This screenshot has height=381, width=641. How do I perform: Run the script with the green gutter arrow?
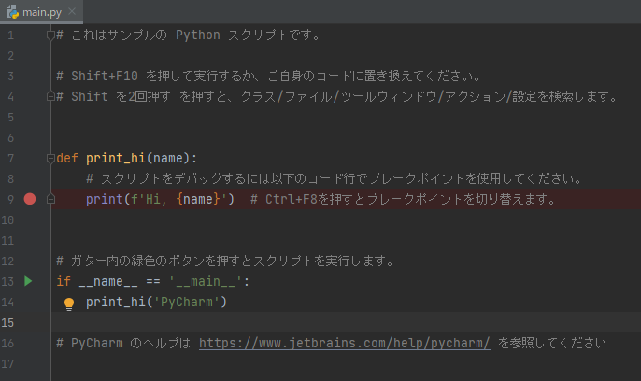pos(28,281)
